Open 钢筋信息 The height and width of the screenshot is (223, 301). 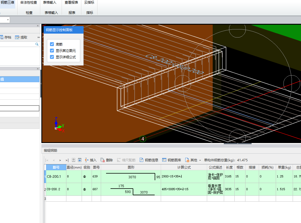(x=149, y=160)
